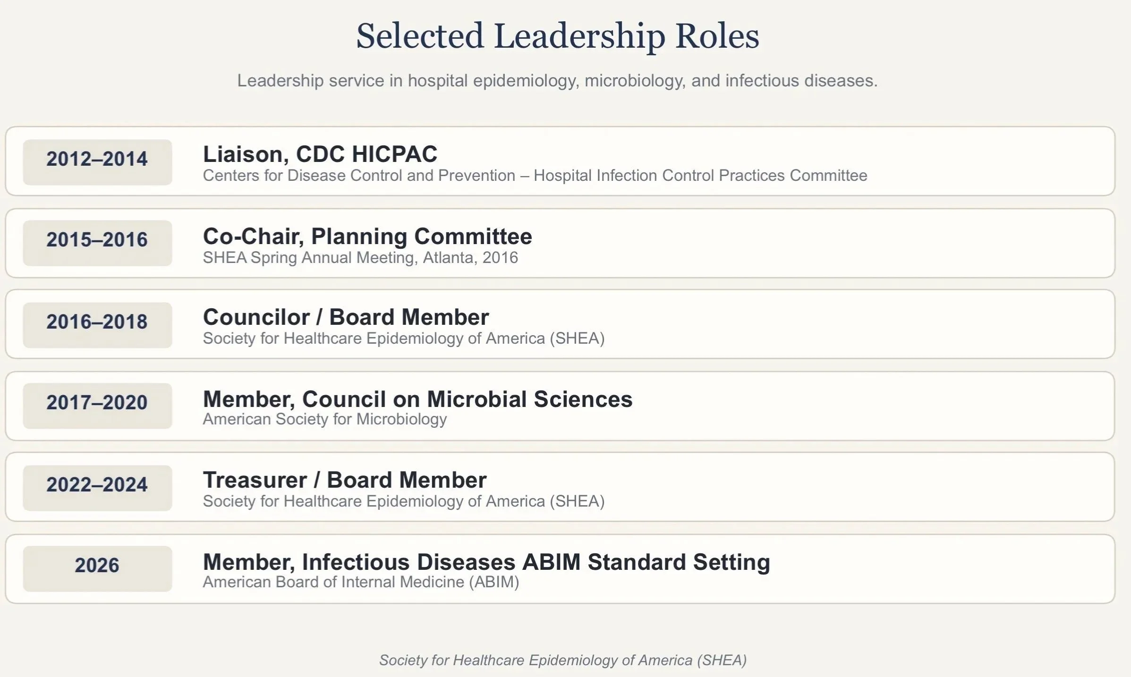The height and width of the screenshot is (677, 1131).
Task: Click the 2012–2014 year badge
Action: (x=97, y=159)
